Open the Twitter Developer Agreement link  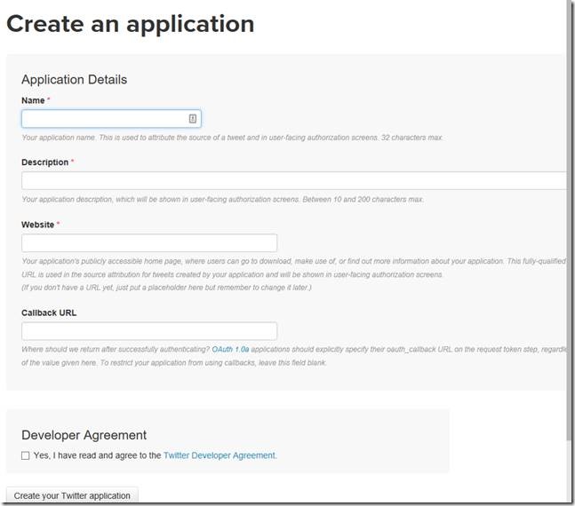click(x=220, y=455)
